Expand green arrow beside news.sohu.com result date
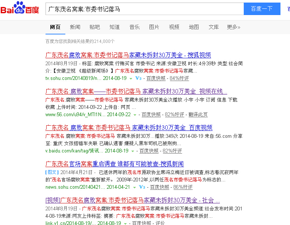 coord(134,188)
